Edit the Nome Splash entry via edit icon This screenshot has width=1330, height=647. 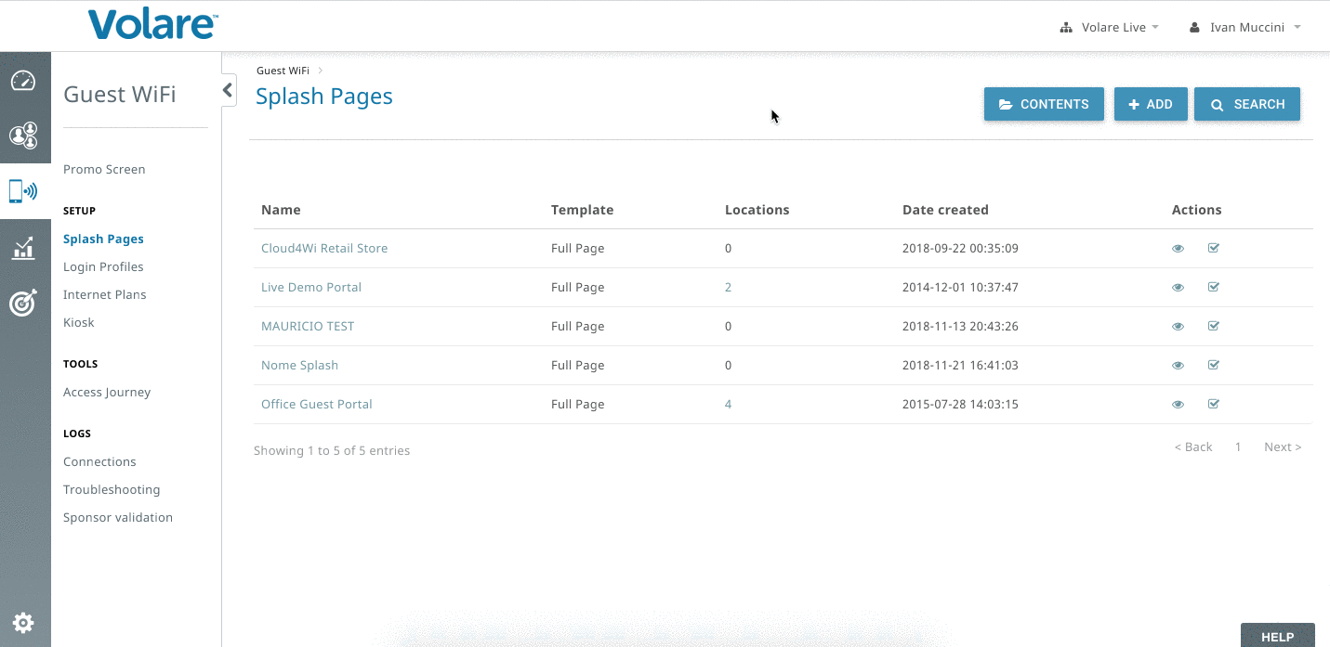(1213, 365)
